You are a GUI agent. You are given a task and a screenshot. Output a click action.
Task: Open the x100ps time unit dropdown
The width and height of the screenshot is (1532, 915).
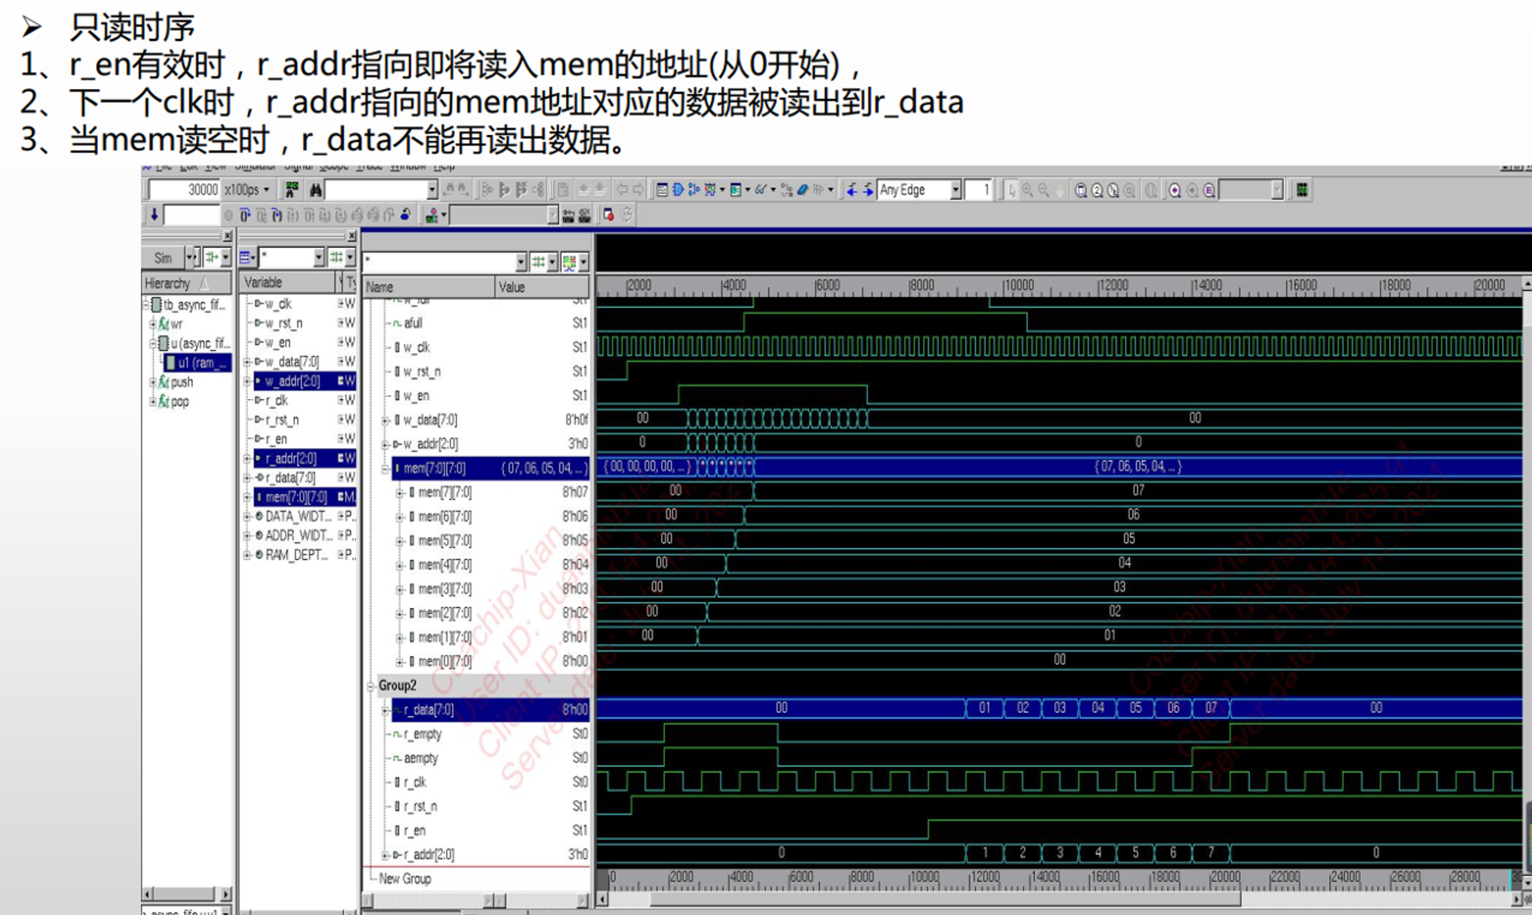267,190
